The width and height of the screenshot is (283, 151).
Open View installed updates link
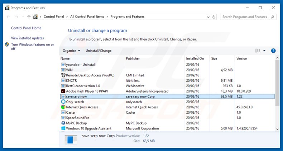(x=28, y=38)
